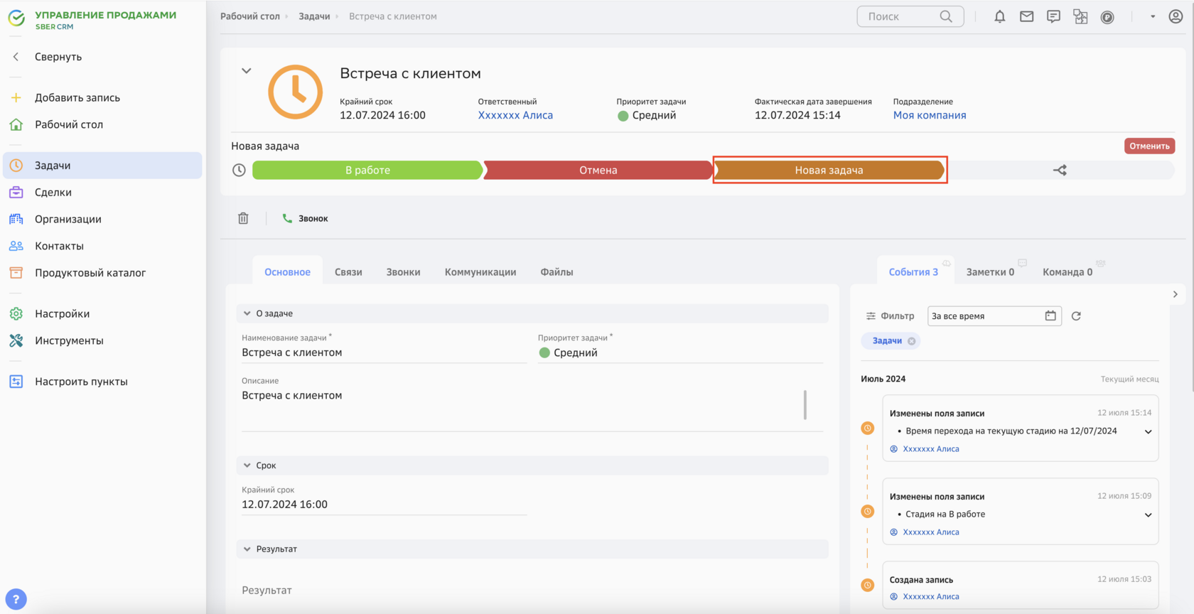The height and width of the screenshot is (614, 1194).
Task: Click the large orange clock task icon
Action: coord(295,92)
